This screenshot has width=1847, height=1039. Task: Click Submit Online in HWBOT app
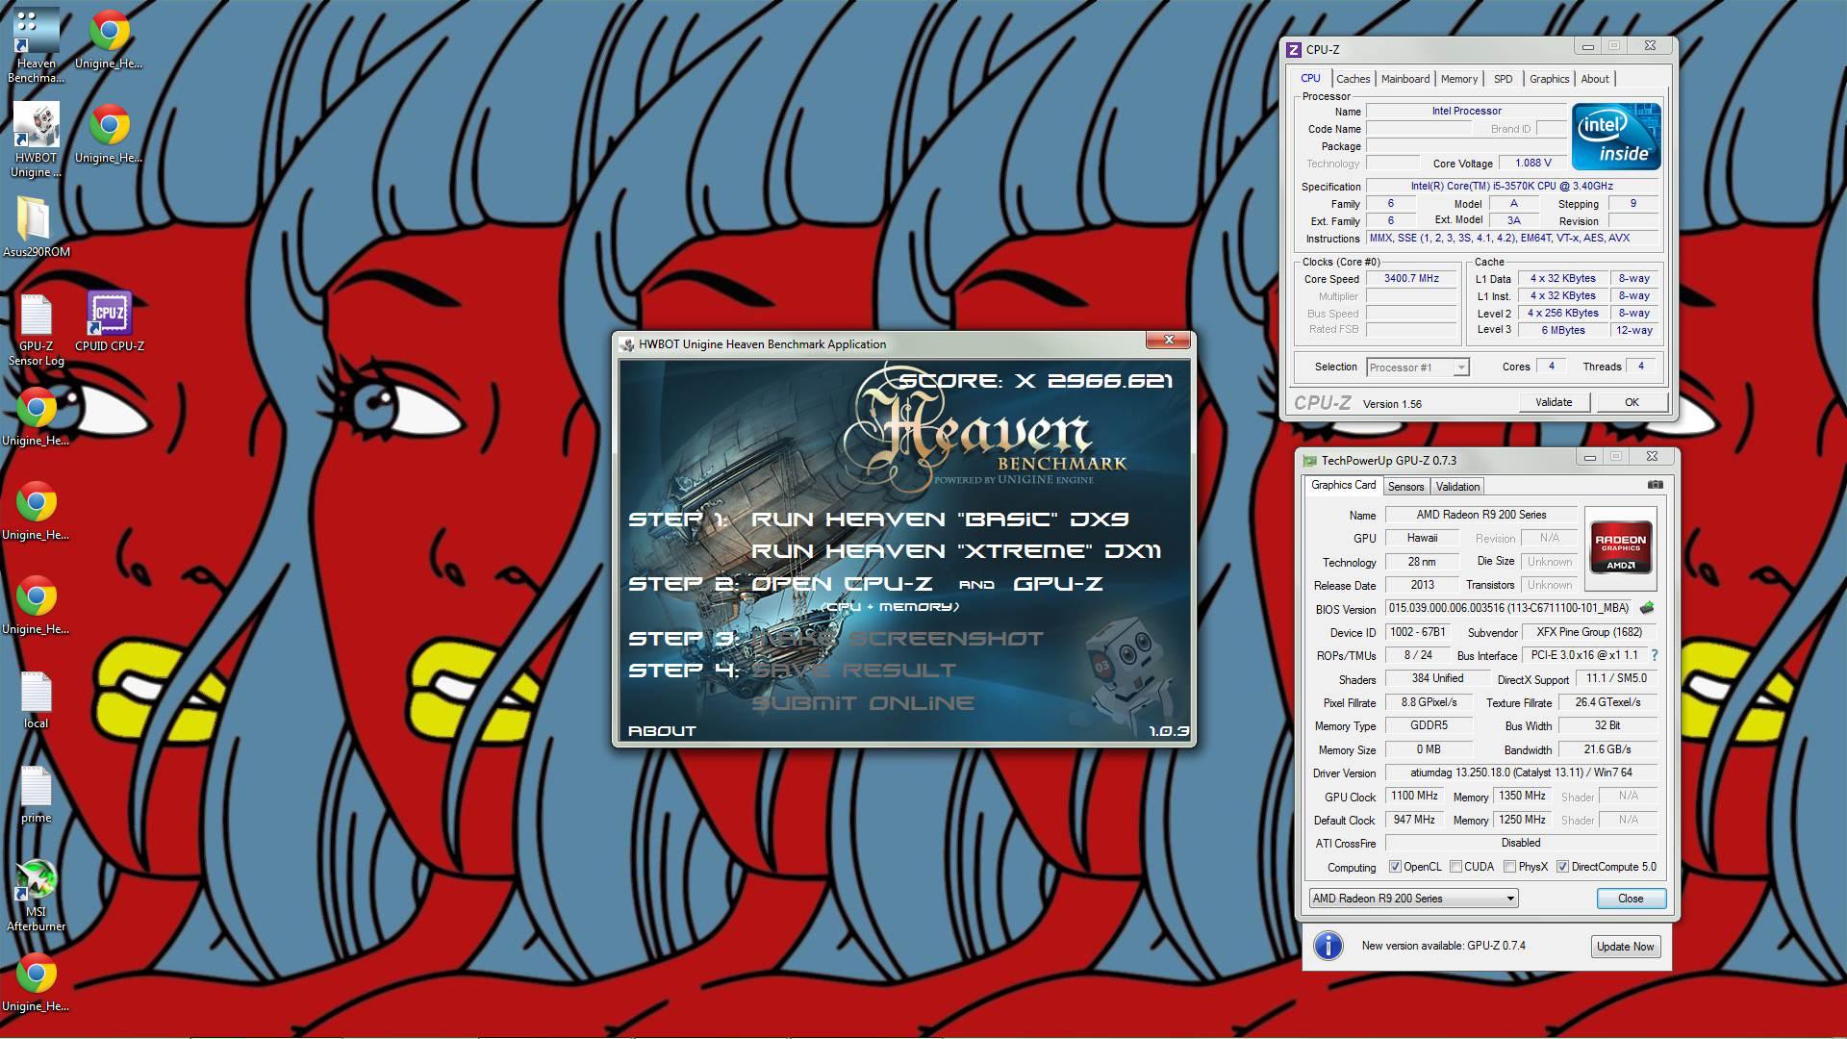pos(862,703)
